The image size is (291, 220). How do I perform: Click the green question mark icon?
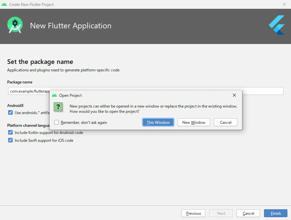point(58,107)
